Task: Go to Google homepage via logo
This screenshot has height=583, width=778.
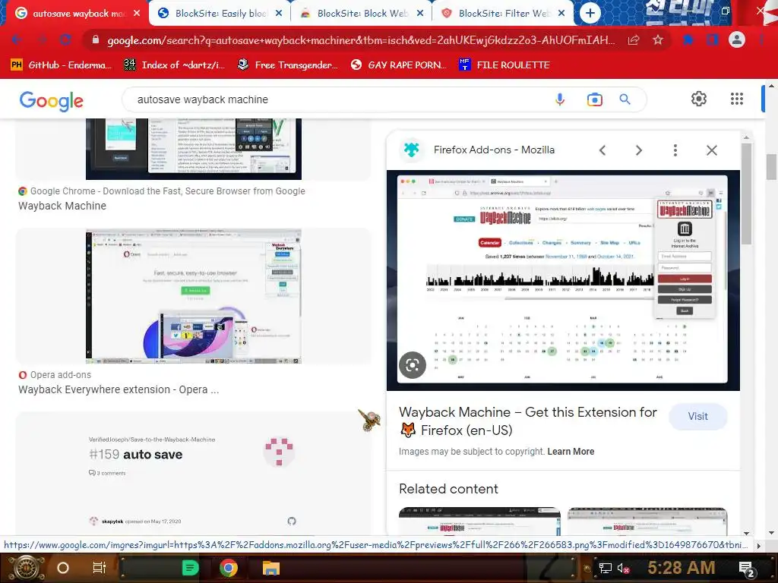Action: pyautogui.click(x=51, y=101)
